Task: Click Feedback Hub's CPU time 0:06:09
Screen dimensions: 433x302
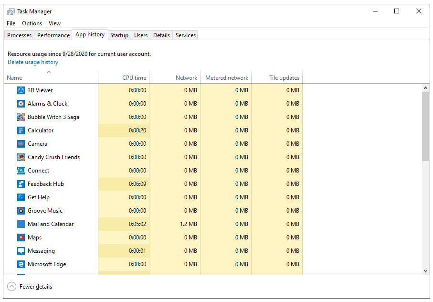Action: (137, 184)
